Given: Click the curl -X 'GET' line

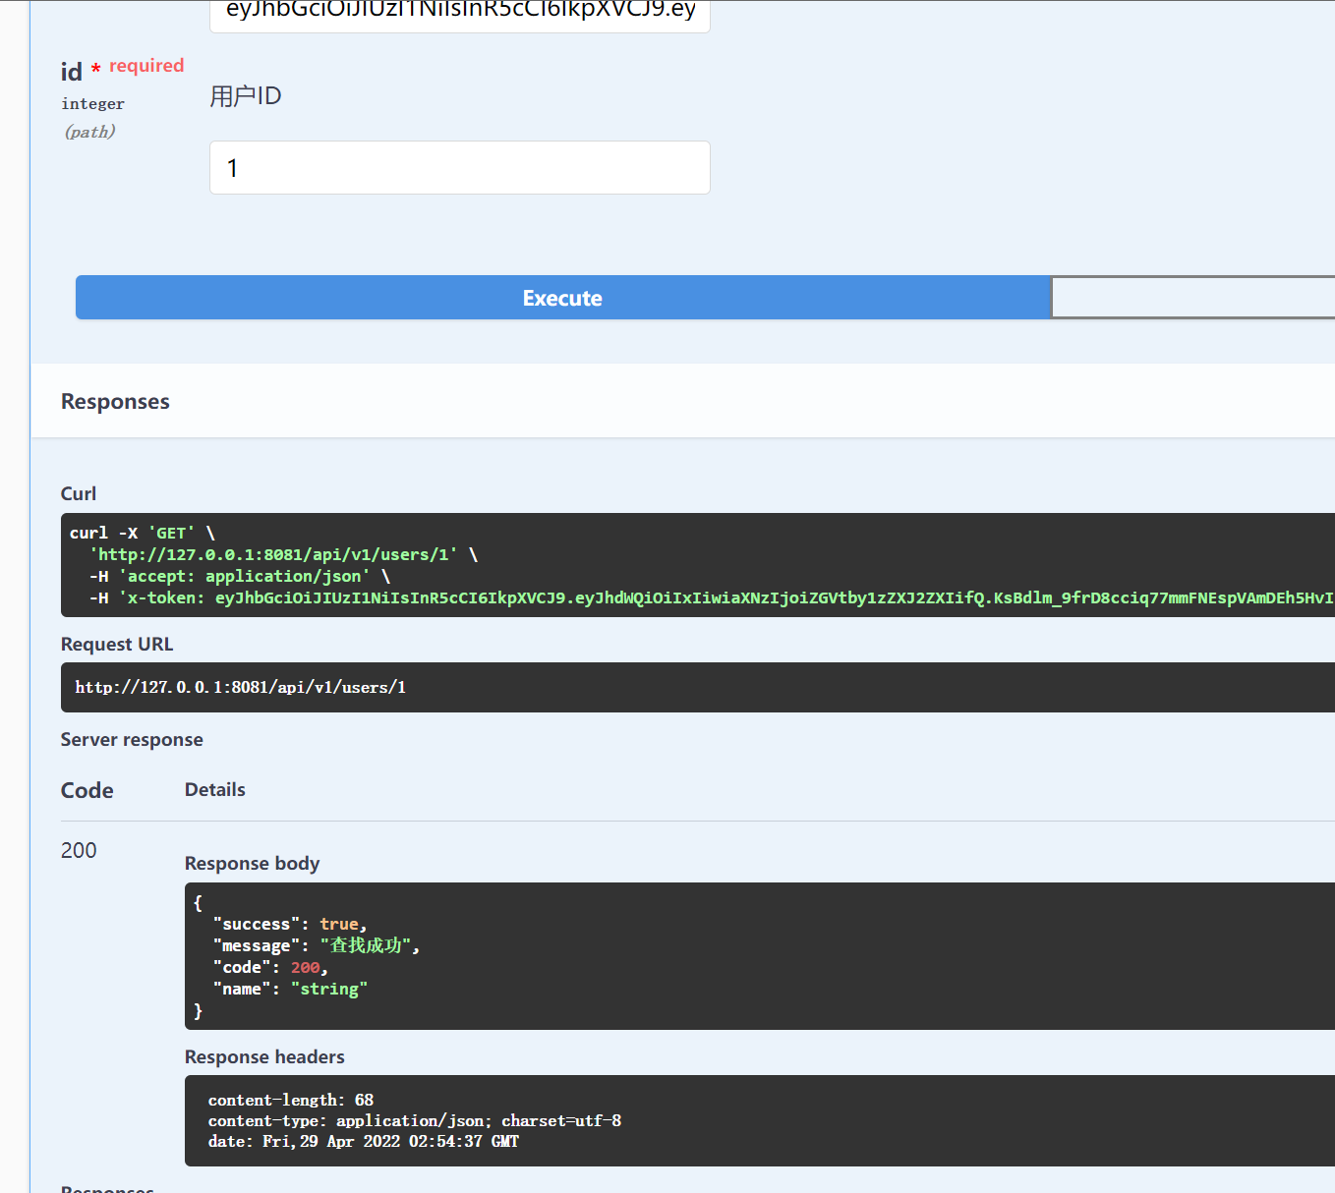Looking at the screenshot, I should point(143,533).
